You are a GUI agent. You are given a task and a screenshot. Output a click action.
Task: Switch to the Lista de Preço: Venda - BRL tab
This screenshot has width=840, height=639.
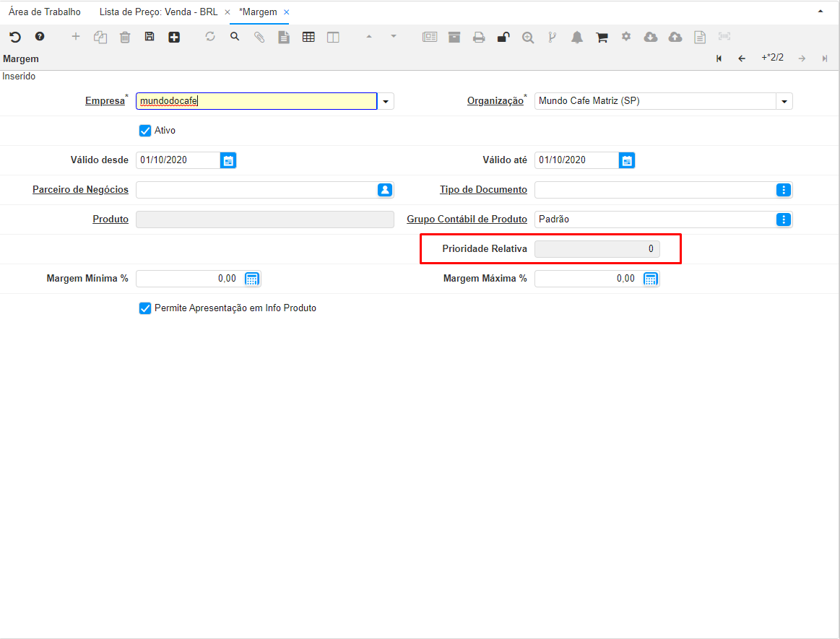tap(158, 12)
